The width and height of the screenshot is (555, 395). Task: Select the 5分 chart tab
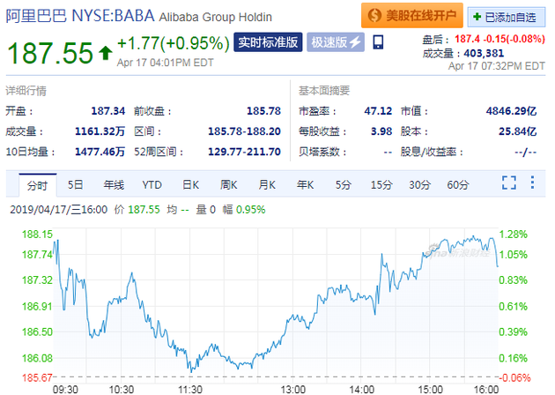(344, 184)
